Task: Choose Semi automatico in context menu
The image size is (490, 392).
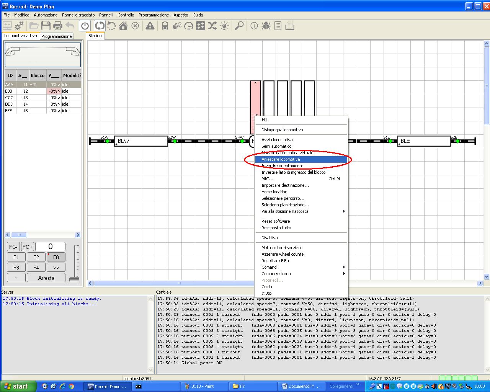Action: pyautogui.click(x=301, y=146)
